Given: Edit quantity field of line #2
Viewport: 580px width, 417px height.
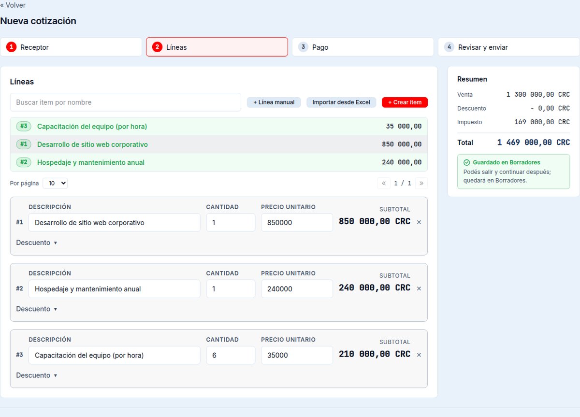Looking at the screenshot, I should coord(231,289).
